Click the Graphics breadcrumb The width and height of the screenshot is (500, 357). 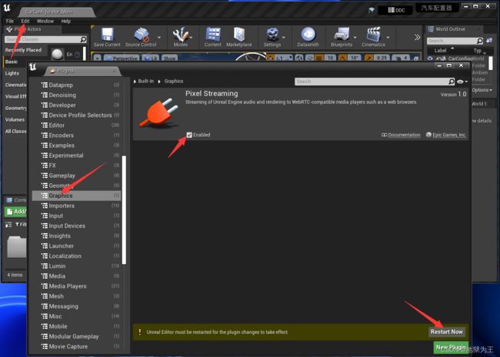pos(174,82)
